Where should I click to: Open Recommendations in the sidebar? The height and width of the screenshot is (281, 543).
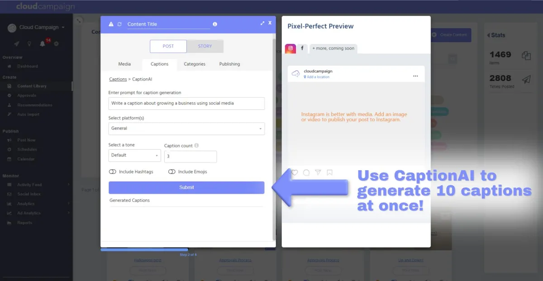point(35,105)
